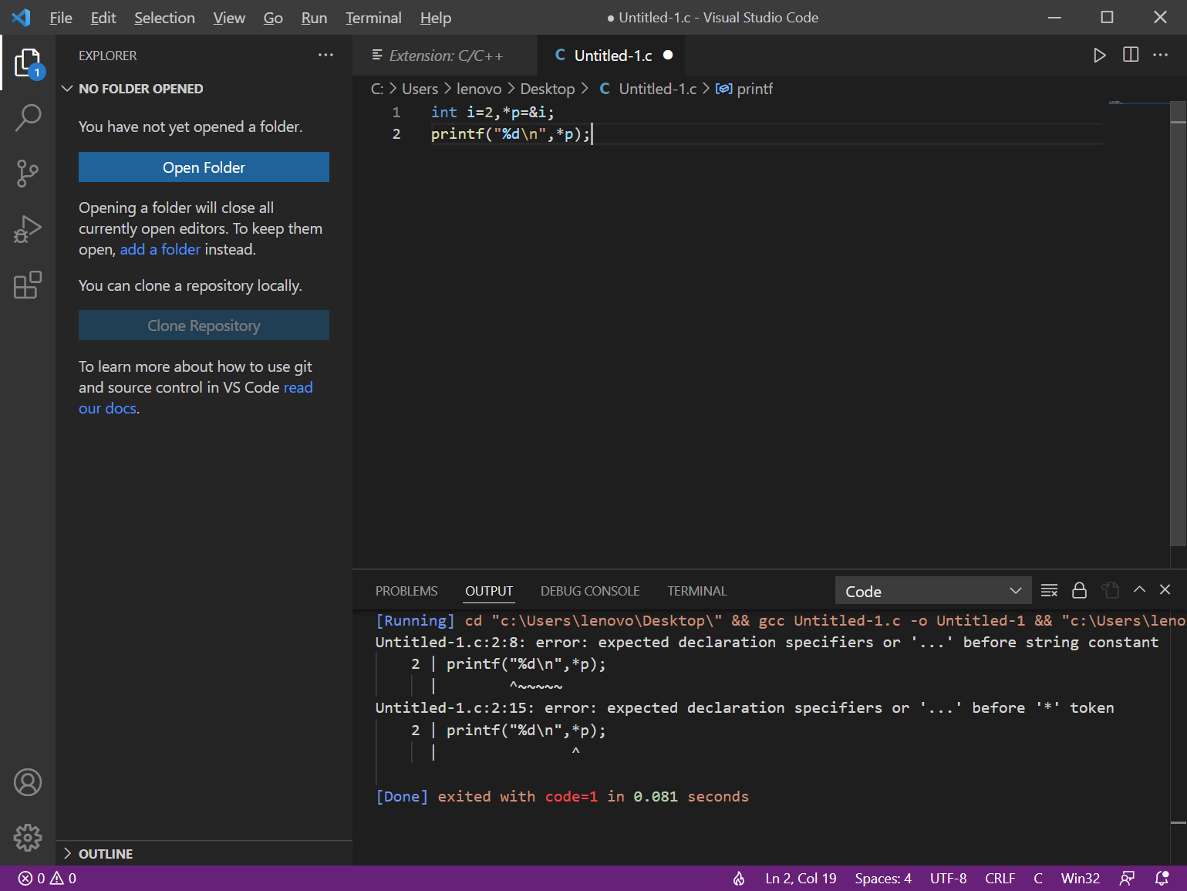
Task: Open the Run and Debug view
Action: [x=28, y=229]
